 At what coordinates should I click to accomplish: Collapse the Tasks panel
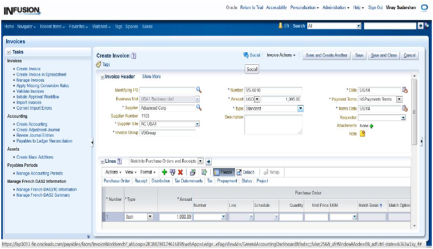(x=9, y=52)
